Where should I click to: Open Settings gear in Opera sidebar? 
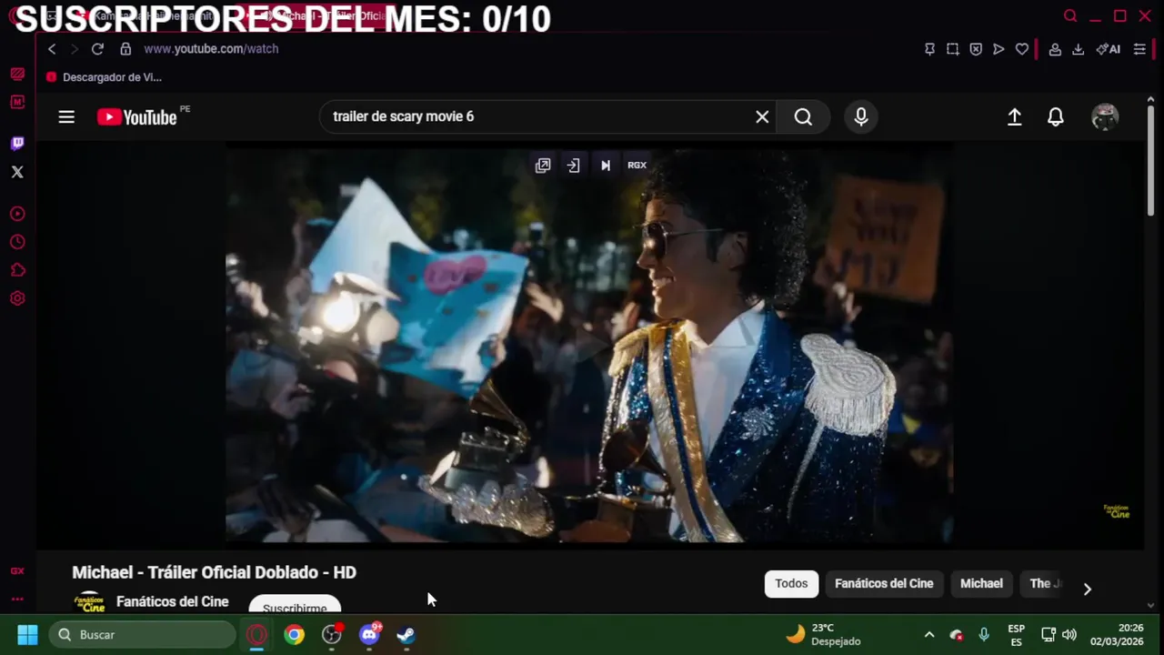tap(17, 298)
